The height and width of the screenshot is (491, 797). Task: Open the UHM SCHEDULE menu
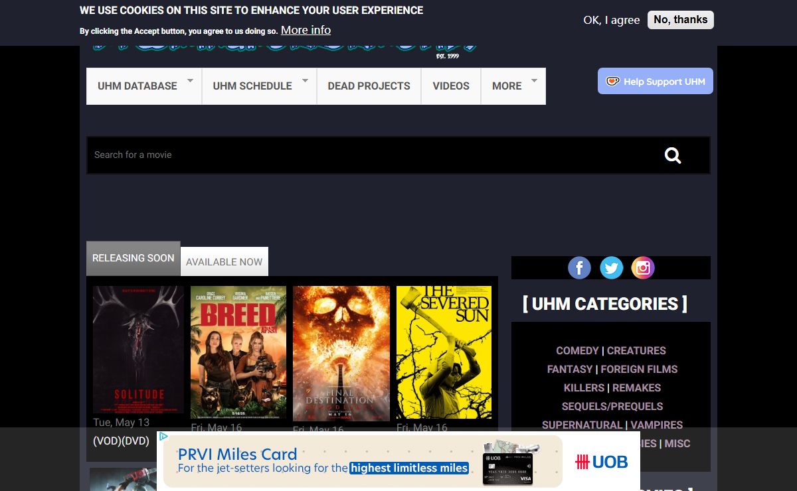click(252, 86)
